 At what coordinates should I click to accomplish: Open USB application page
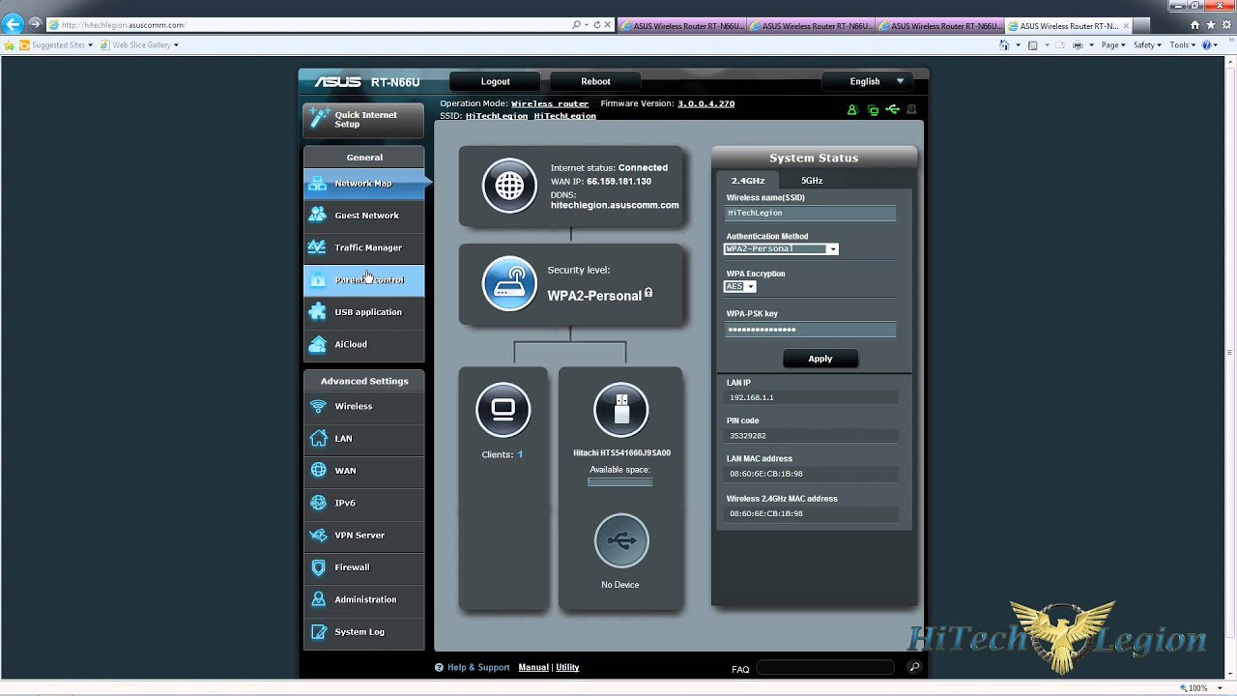(x=363, y=312)
